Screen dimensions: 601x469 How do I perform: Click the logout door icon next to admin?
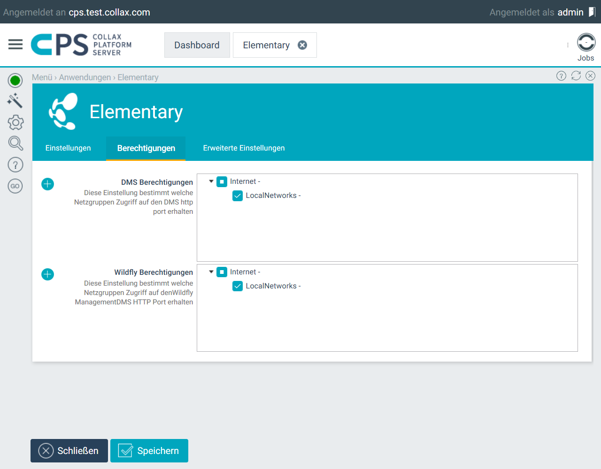tap(592, 12)
